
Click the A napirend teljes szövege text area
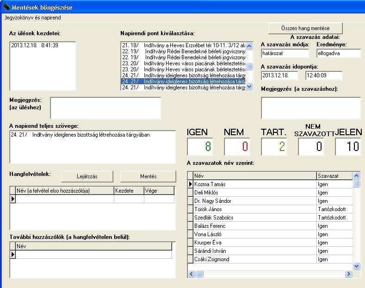pyautogui.click(x=93, y=147)
